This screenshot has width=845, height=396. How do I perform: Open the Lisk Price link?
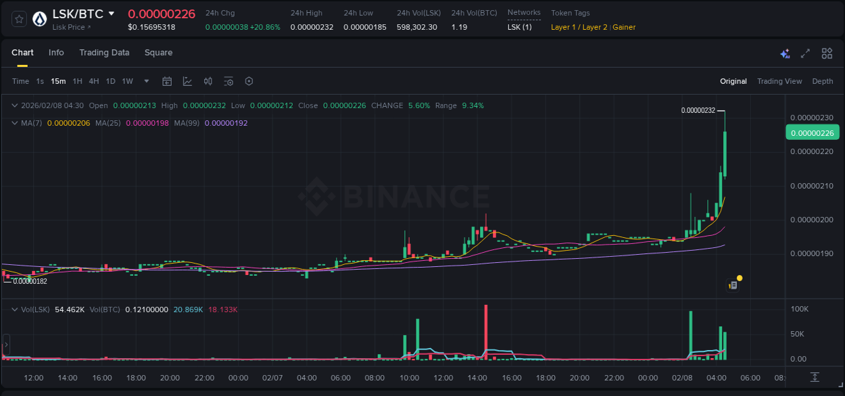click(71, 27)
